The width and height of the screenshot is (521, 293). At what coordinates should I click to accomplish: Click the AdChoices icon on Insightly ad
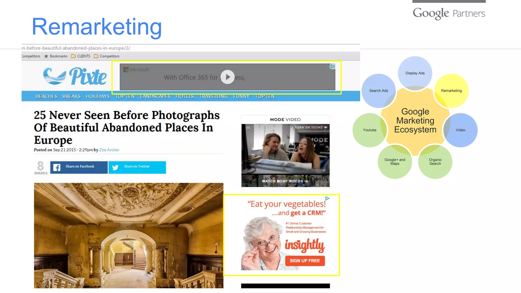327,198
